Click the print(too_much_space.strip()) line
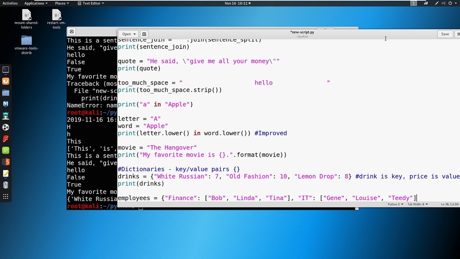Image resolution: width=460 pixels, height=259 pixels. [x=170, y=90]
